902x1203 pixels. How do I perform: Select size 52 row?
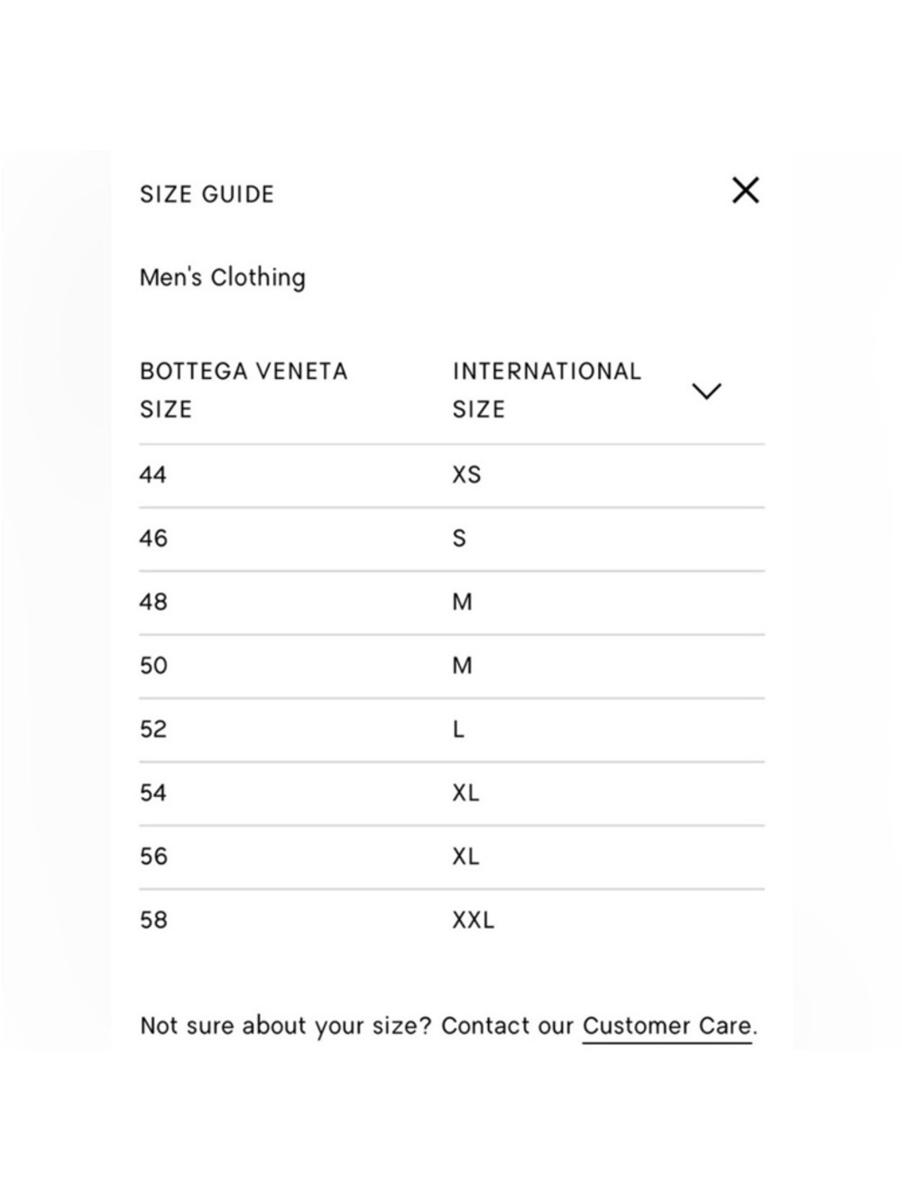pos(452,729)
